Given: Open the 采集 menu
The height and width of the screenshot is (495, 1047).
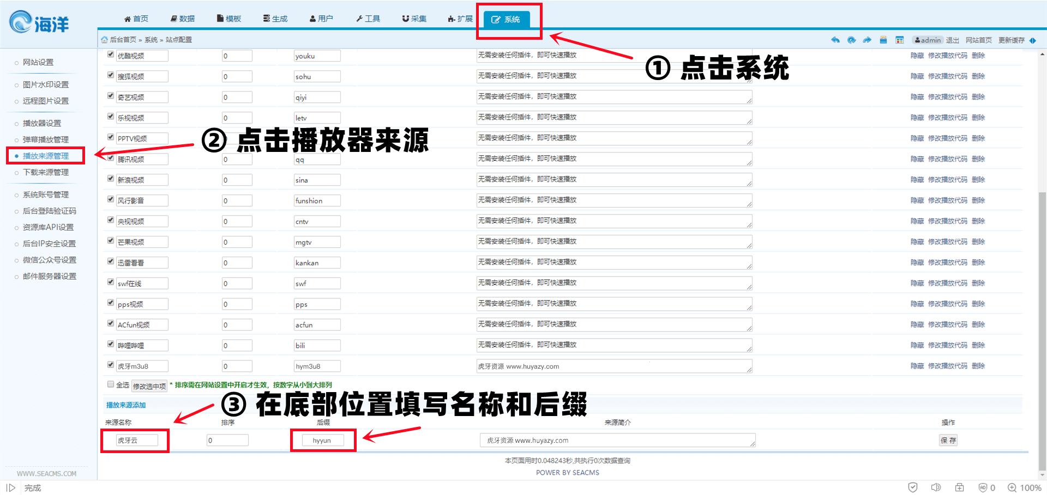Looking at the screenshot, I should pyautogui.click(x=414, y=18).
